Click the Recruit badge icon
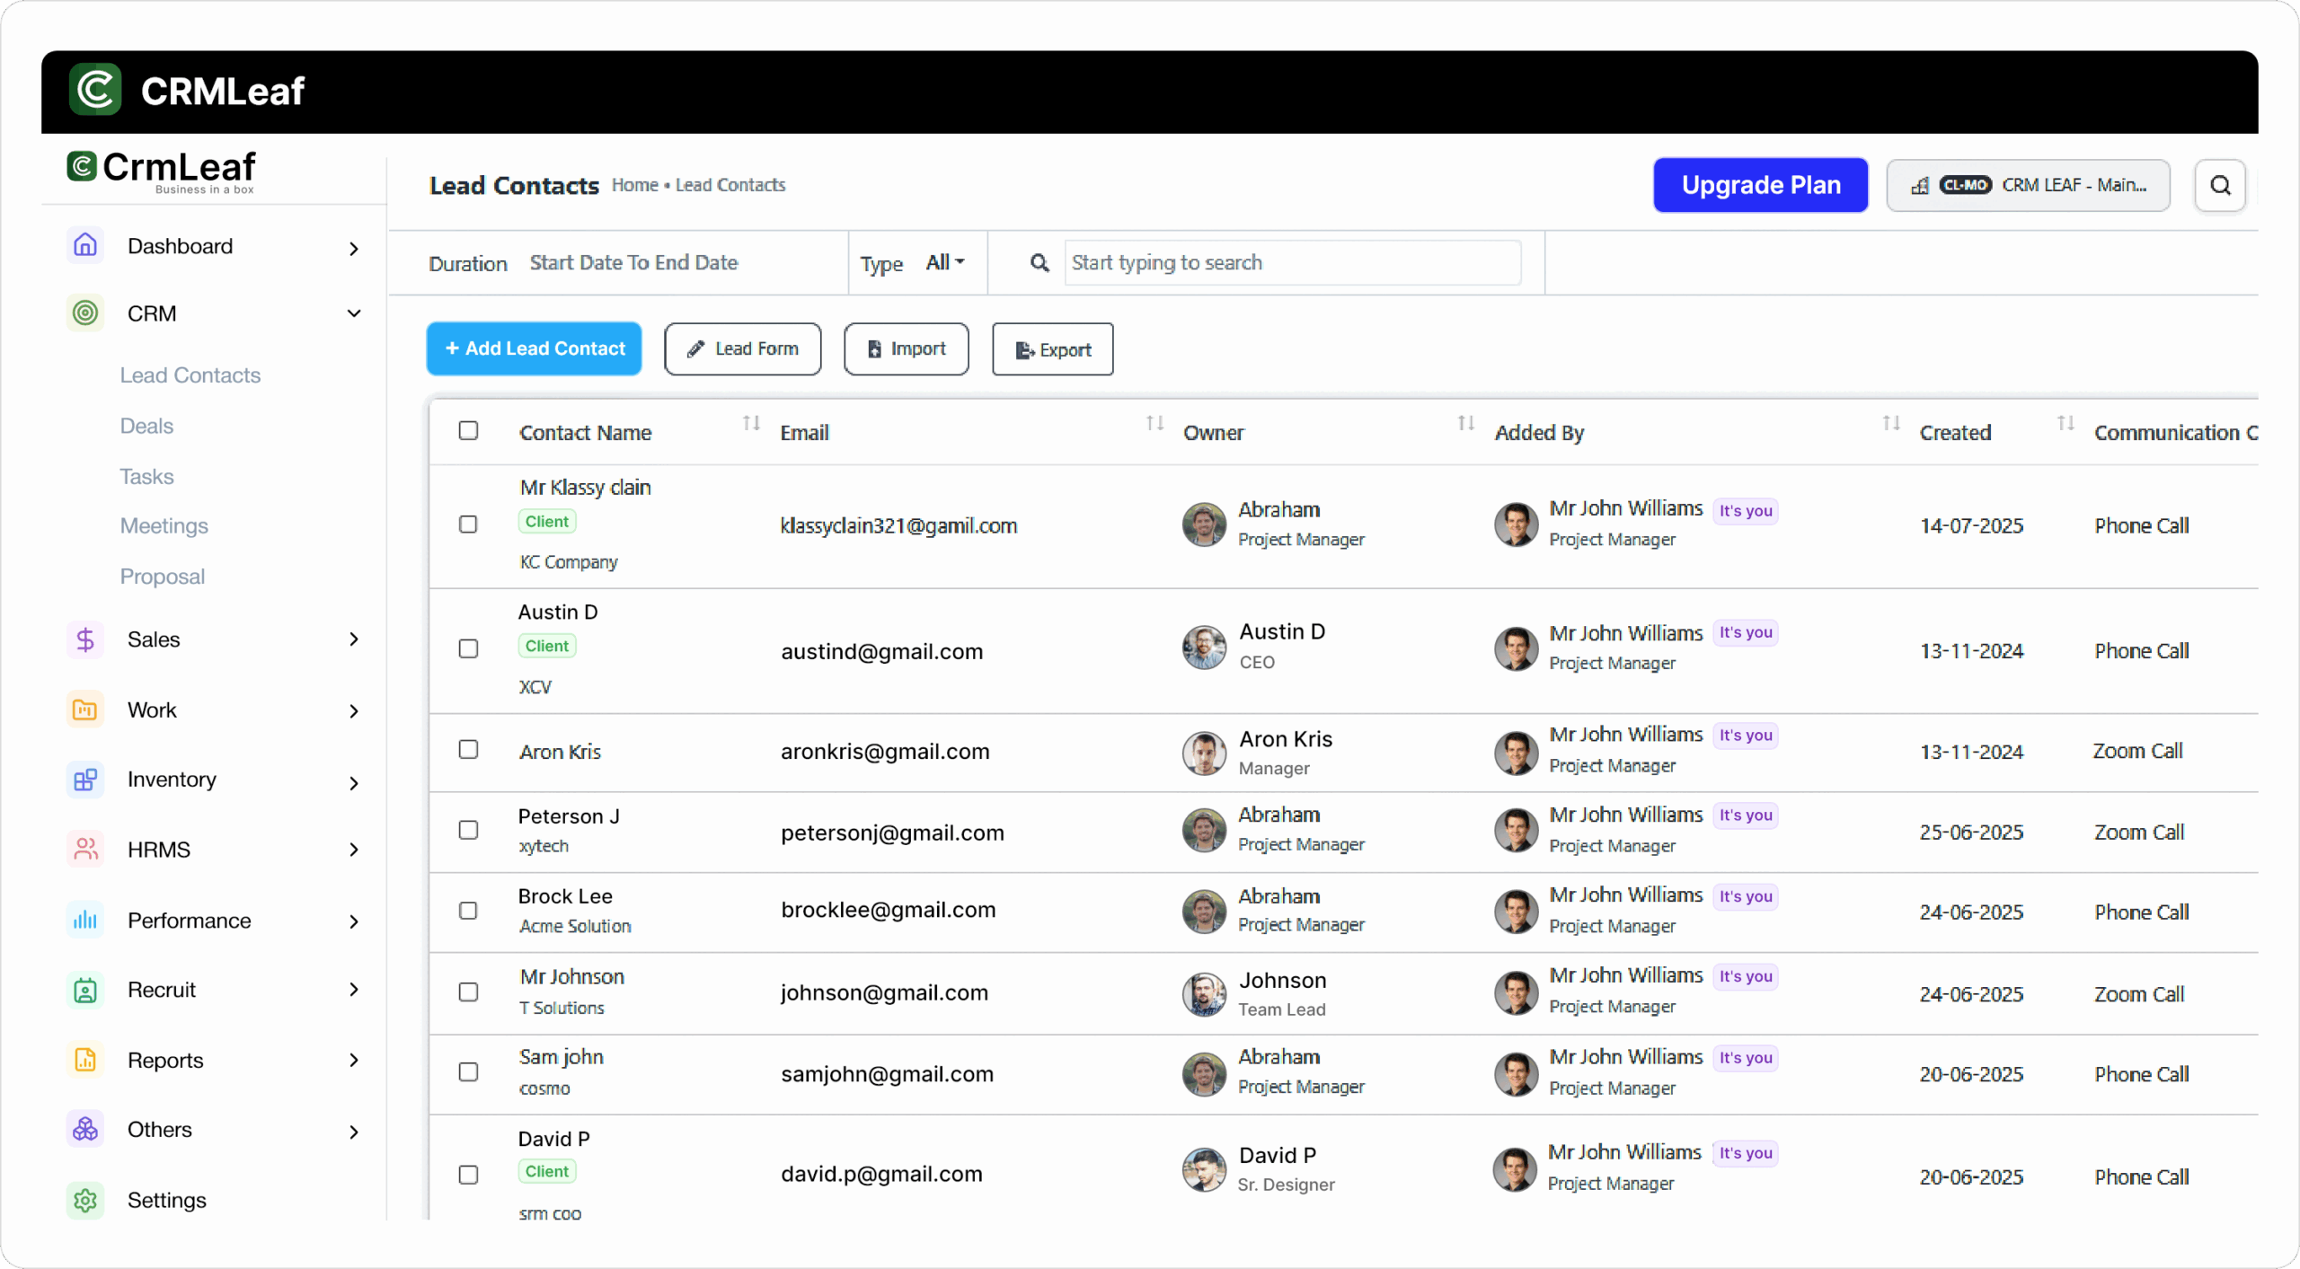Screen dimensions: 2300x1269 85,990
